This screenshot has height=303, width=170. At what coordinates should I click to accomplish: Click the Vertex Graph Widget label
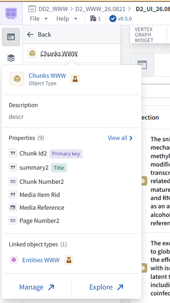144,35
